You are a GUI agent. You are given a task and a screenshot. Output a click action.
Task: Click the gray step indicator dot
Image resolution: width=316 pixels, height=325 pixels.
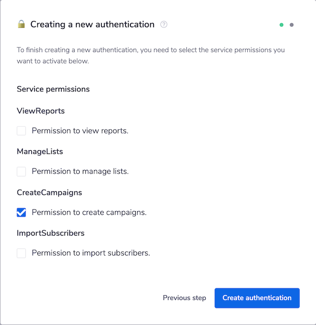[292, 25]
